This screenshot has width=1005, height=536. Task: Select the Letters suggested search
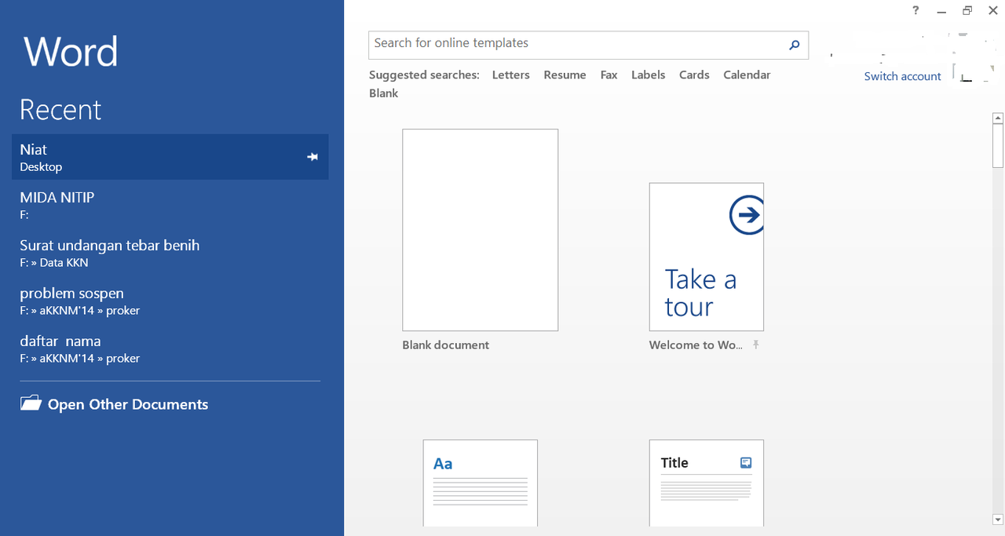pyautogui.click(x=511, y=75)
